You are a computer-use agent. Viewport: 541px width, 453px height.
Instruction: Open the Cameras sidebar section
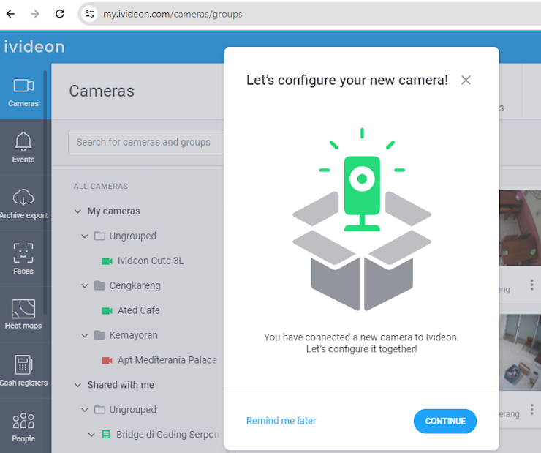click(x=23, y=91)
